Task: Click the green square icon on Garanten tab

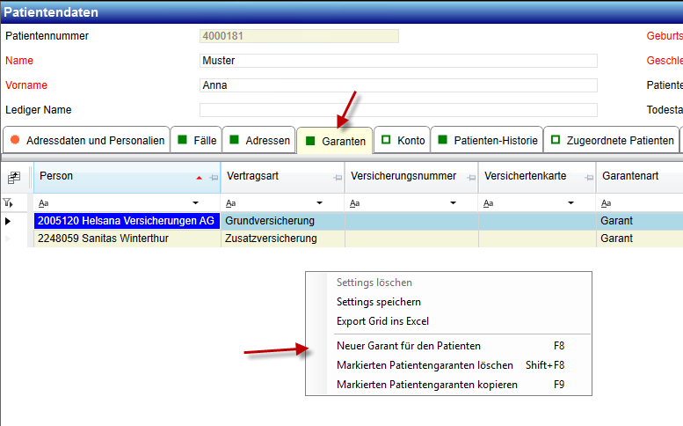Action: [x=310, y=141]
